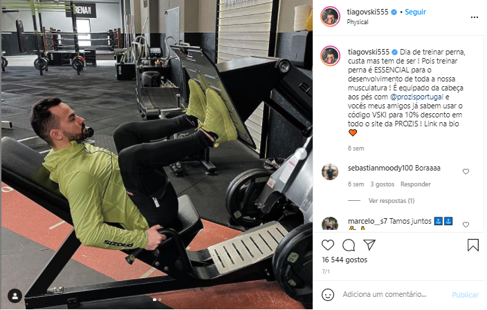Open three-dot more options menu
Screen dimensions: 487x310
click(475, 17)
